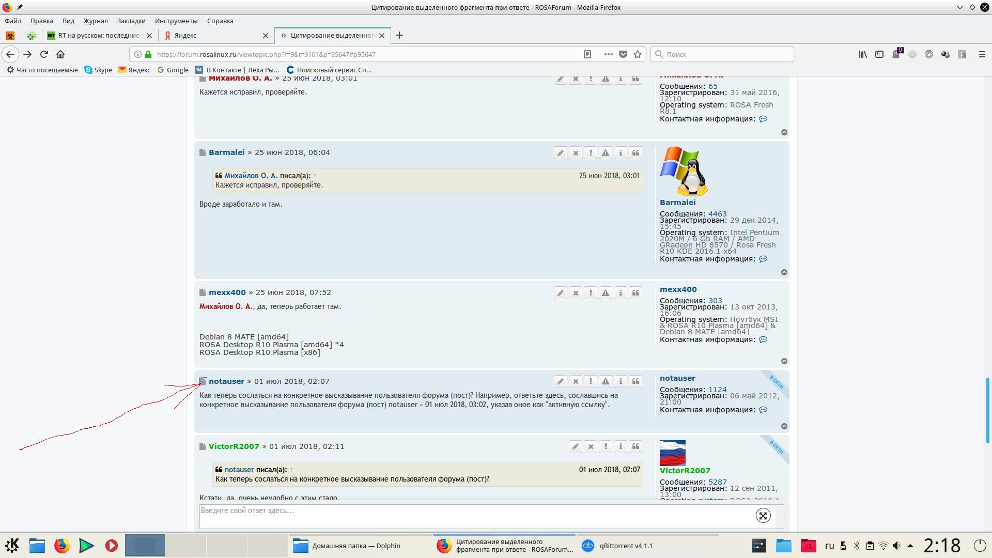Click report exclamation icon on Barmalei's post
Viewport: 992px width, 558px height.
pyautogui.click(x=591, y=153)
